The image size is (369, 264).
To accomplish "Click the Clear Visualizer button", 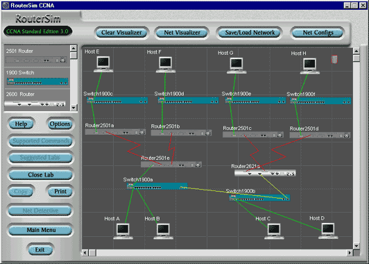I will click(x=121, y=33).
